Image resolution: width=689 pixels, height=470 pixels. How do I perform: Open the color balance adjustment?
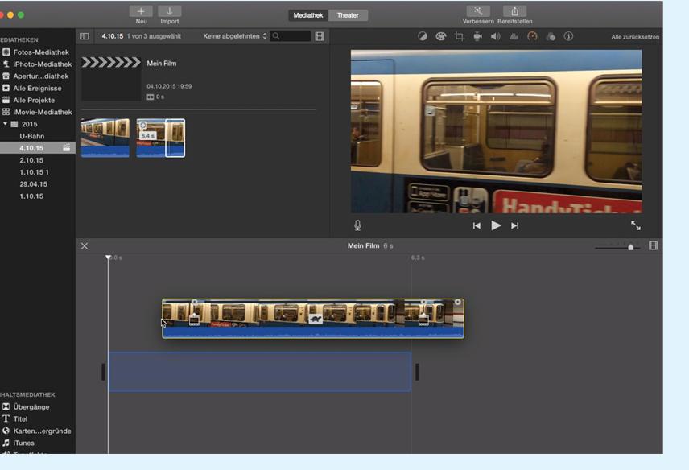tap(423, 36)
